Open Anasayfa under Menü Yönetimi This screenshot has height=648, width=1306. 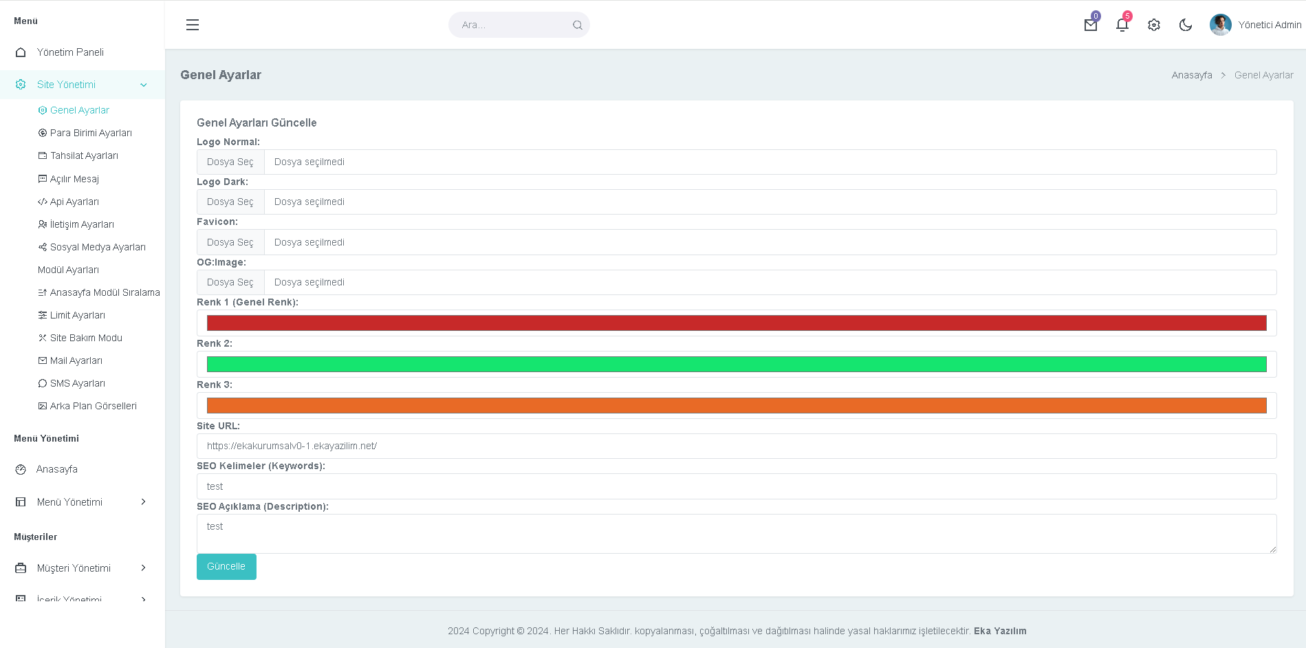[57, 469]
